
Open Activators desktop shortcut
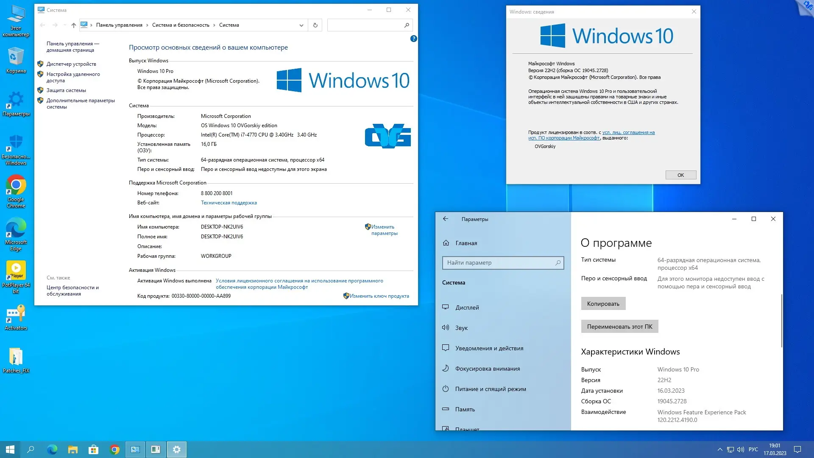(x=16, y=315)
